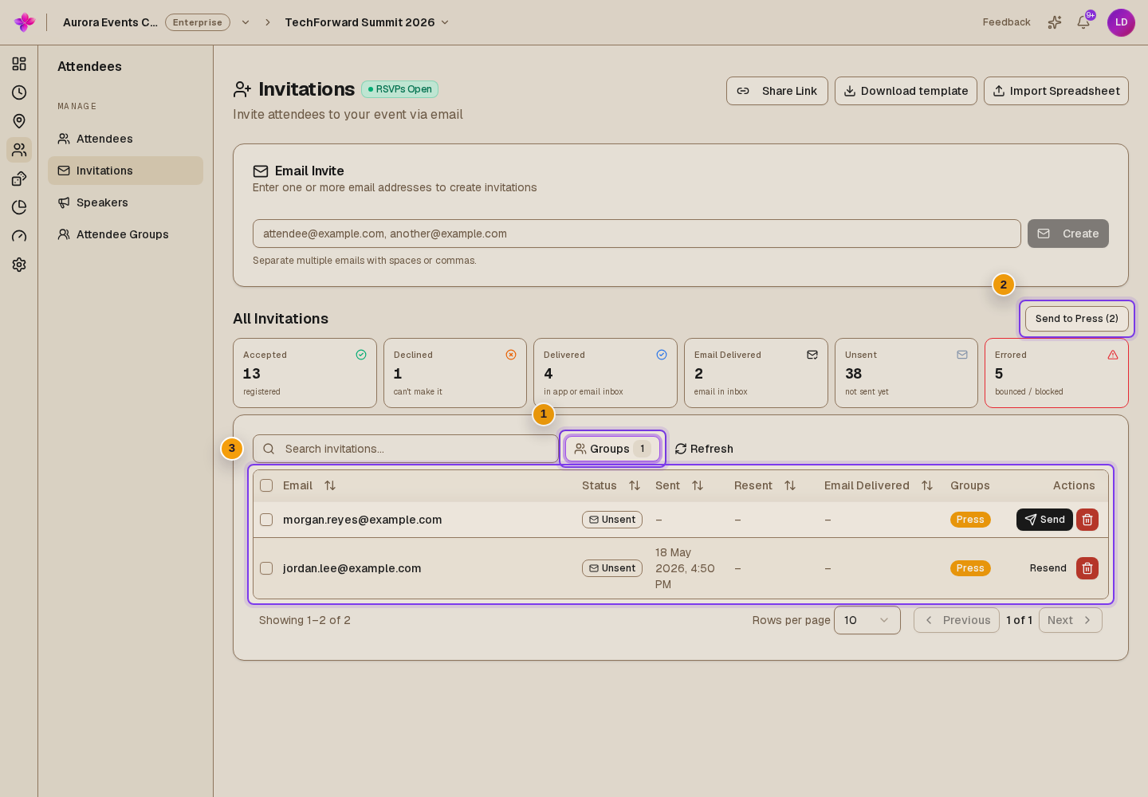This screenshot has height=797, width=1148.
Task: Sort table by Resent column
Action: coord(790,485)
